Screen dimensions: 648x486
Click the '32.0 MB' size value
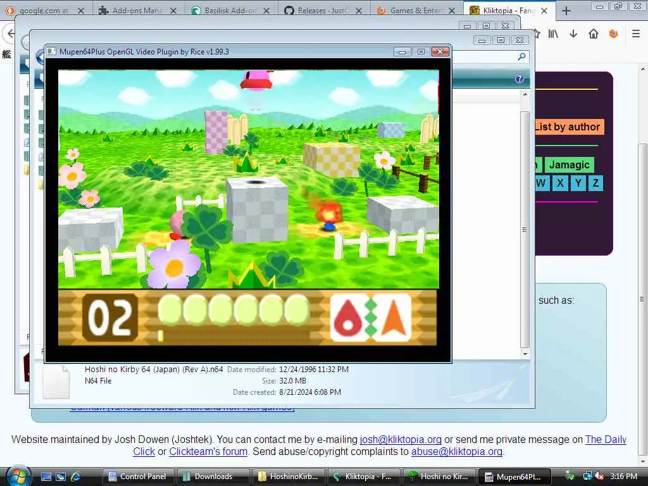292,380
